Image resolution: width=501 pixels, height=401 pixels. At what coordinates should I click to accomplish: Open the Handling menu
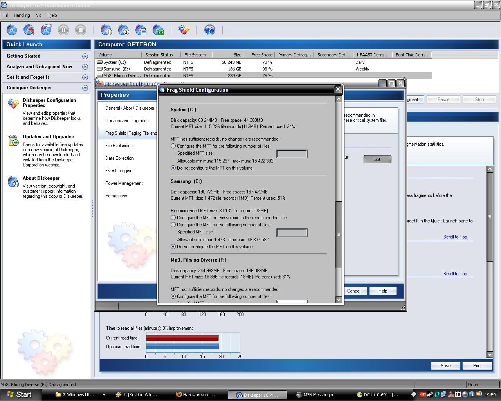click(x=22, y=15)
